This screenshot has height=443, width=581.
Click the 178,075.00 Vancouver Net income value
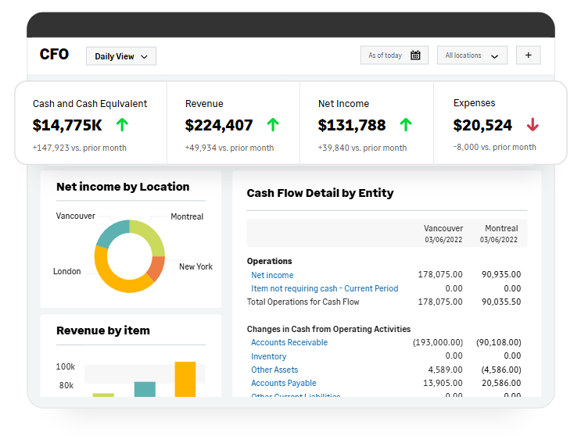[x=440, y=274]
